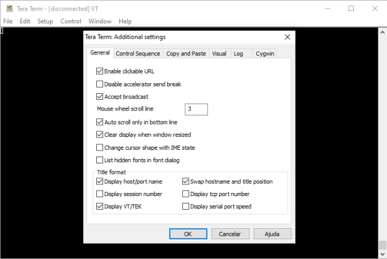387x259 pixels.
Task: Click the Cancelar button
Action: point(230,234)
